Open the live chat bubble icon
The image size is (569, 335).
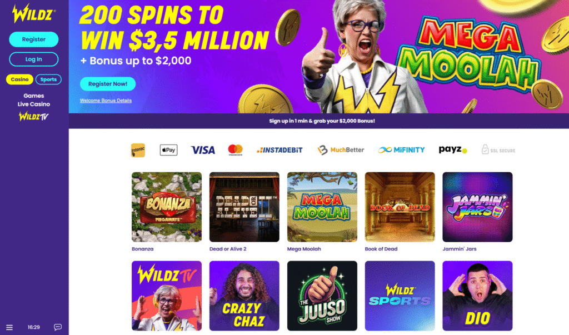pos(58,327)
